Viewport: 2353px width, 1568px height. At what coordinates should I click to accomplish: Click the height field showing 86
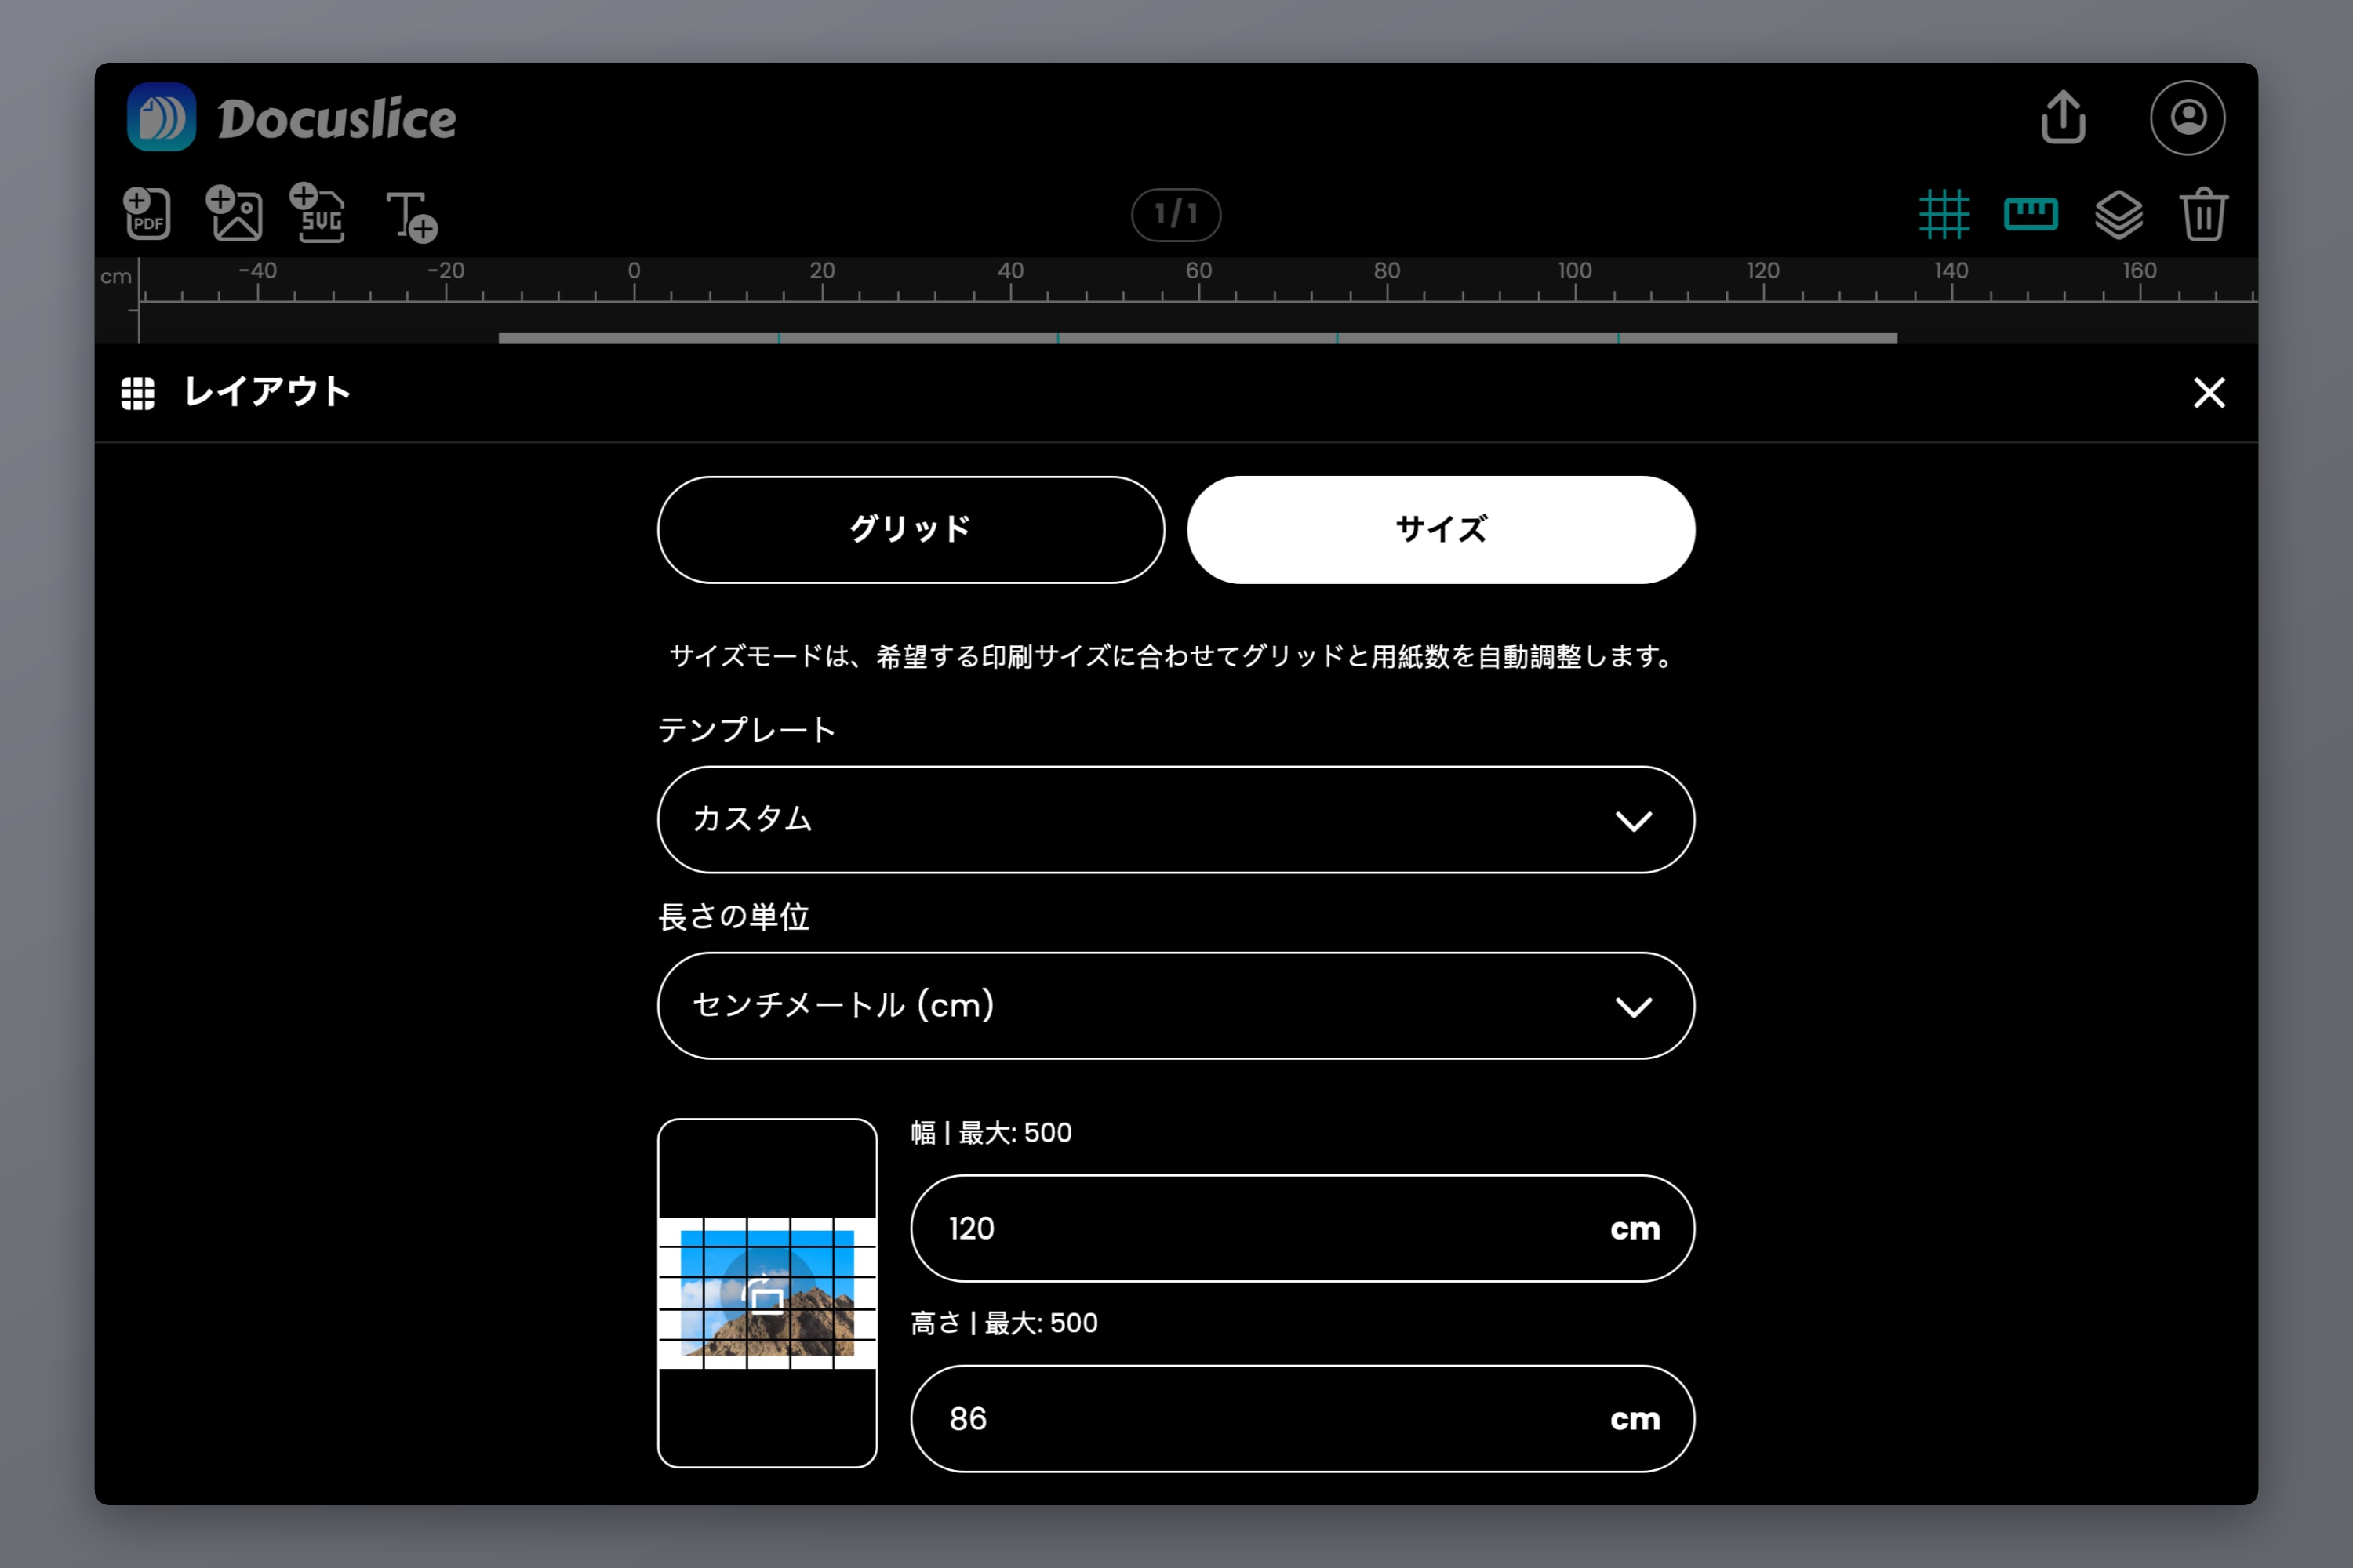click(x=1301, y=1418)
